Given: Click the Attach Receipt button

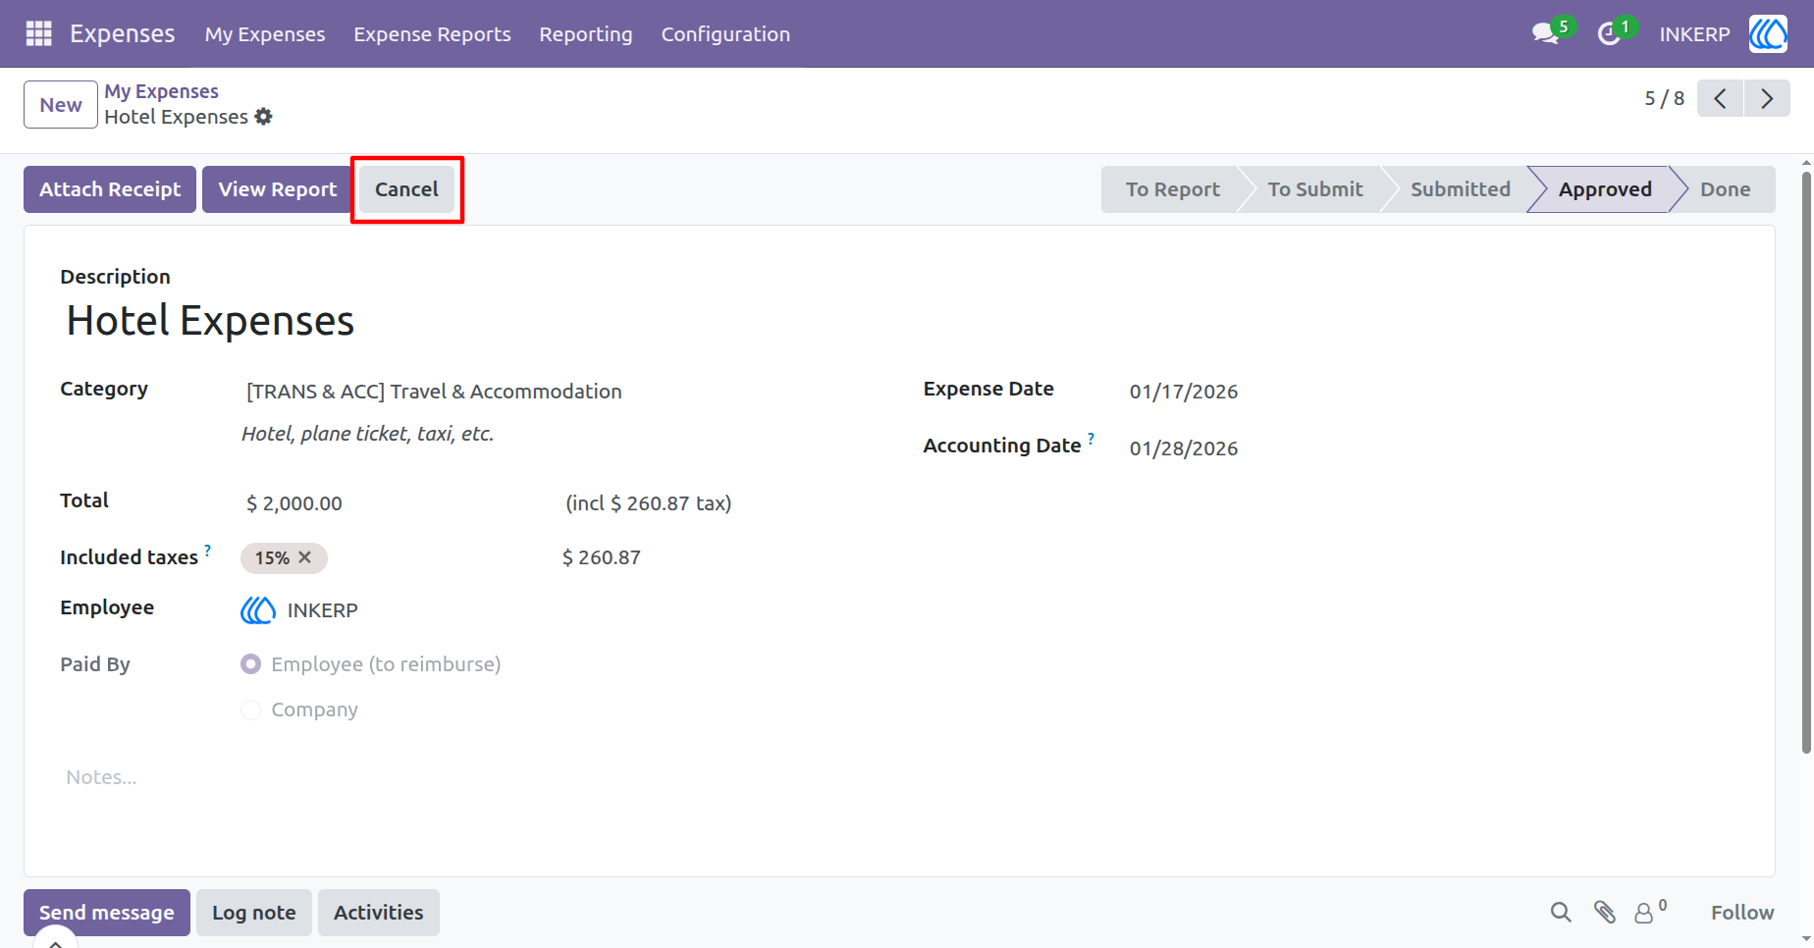Looking at the screenshot, I should 110,189.
